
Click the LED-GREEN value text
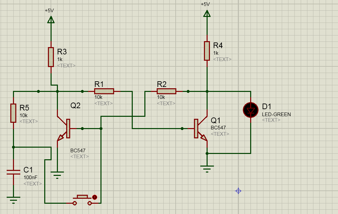276,114
